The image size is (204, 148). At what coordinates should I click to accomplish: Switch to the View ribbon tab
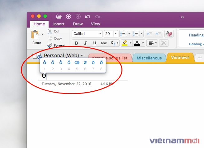[x=96, y=24]
